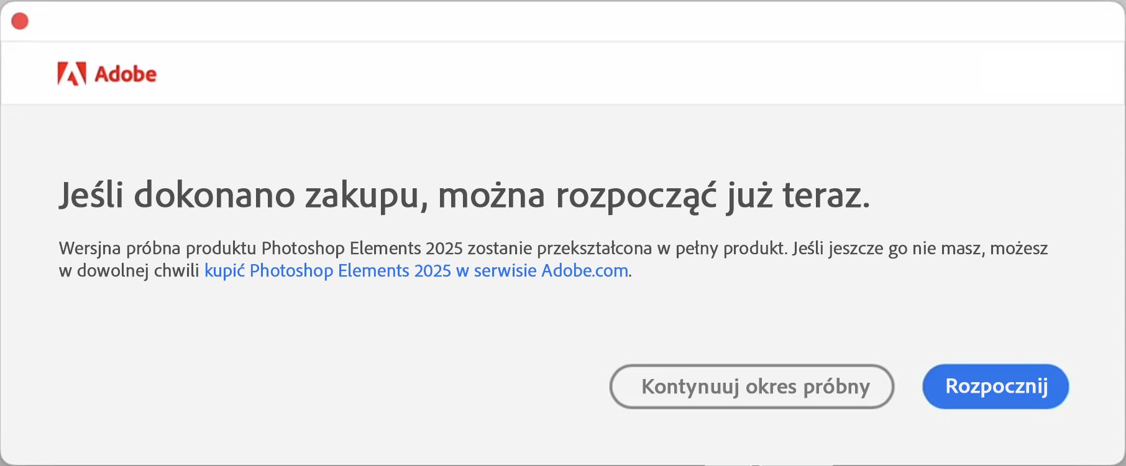The image size is (1126, 466).
Task: Open the kupić Photoshop Elements 2025 link
Action: (416, 271)
